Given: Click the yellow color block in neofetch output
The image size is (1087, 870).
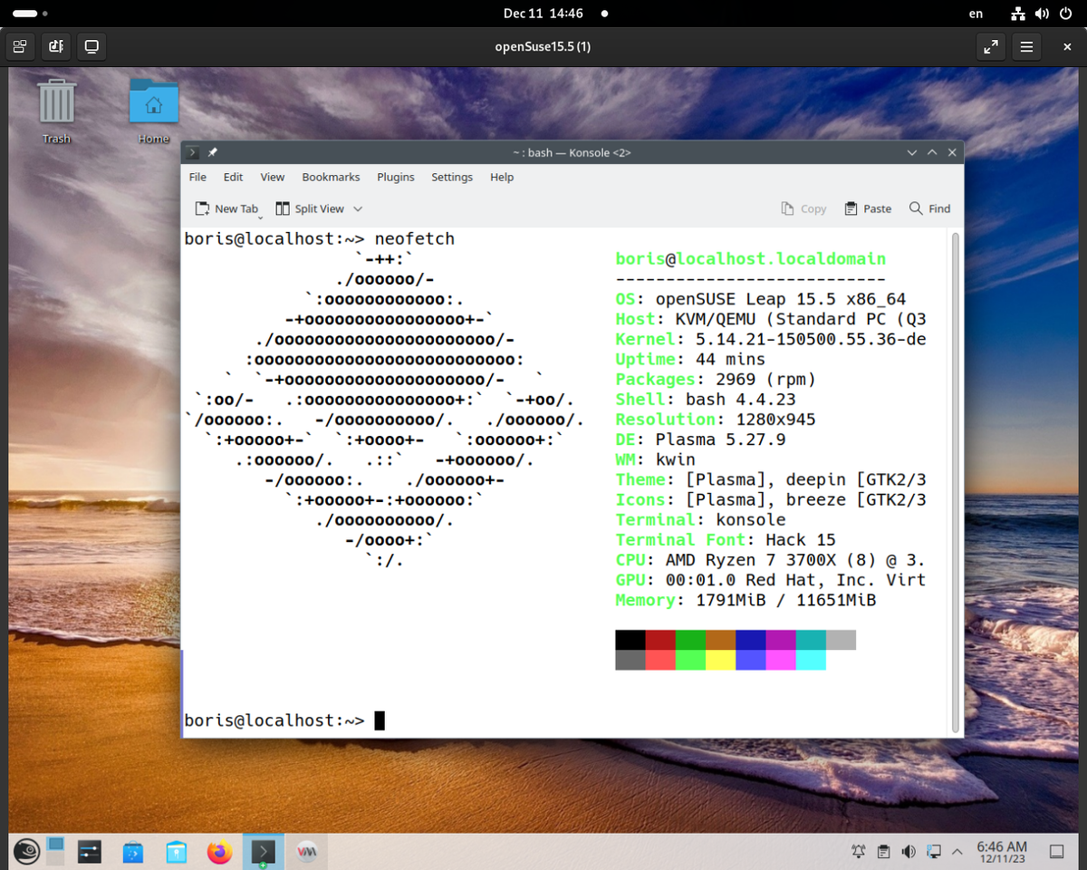Looking at the screenshot, I should 721,660.
